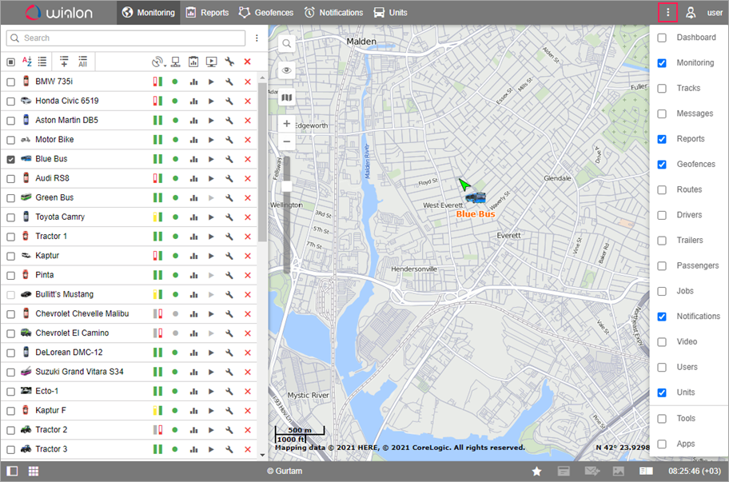This screenshot has height=482, width=729.
Task: Click the map layers selection icon
Action: [287, 98]
